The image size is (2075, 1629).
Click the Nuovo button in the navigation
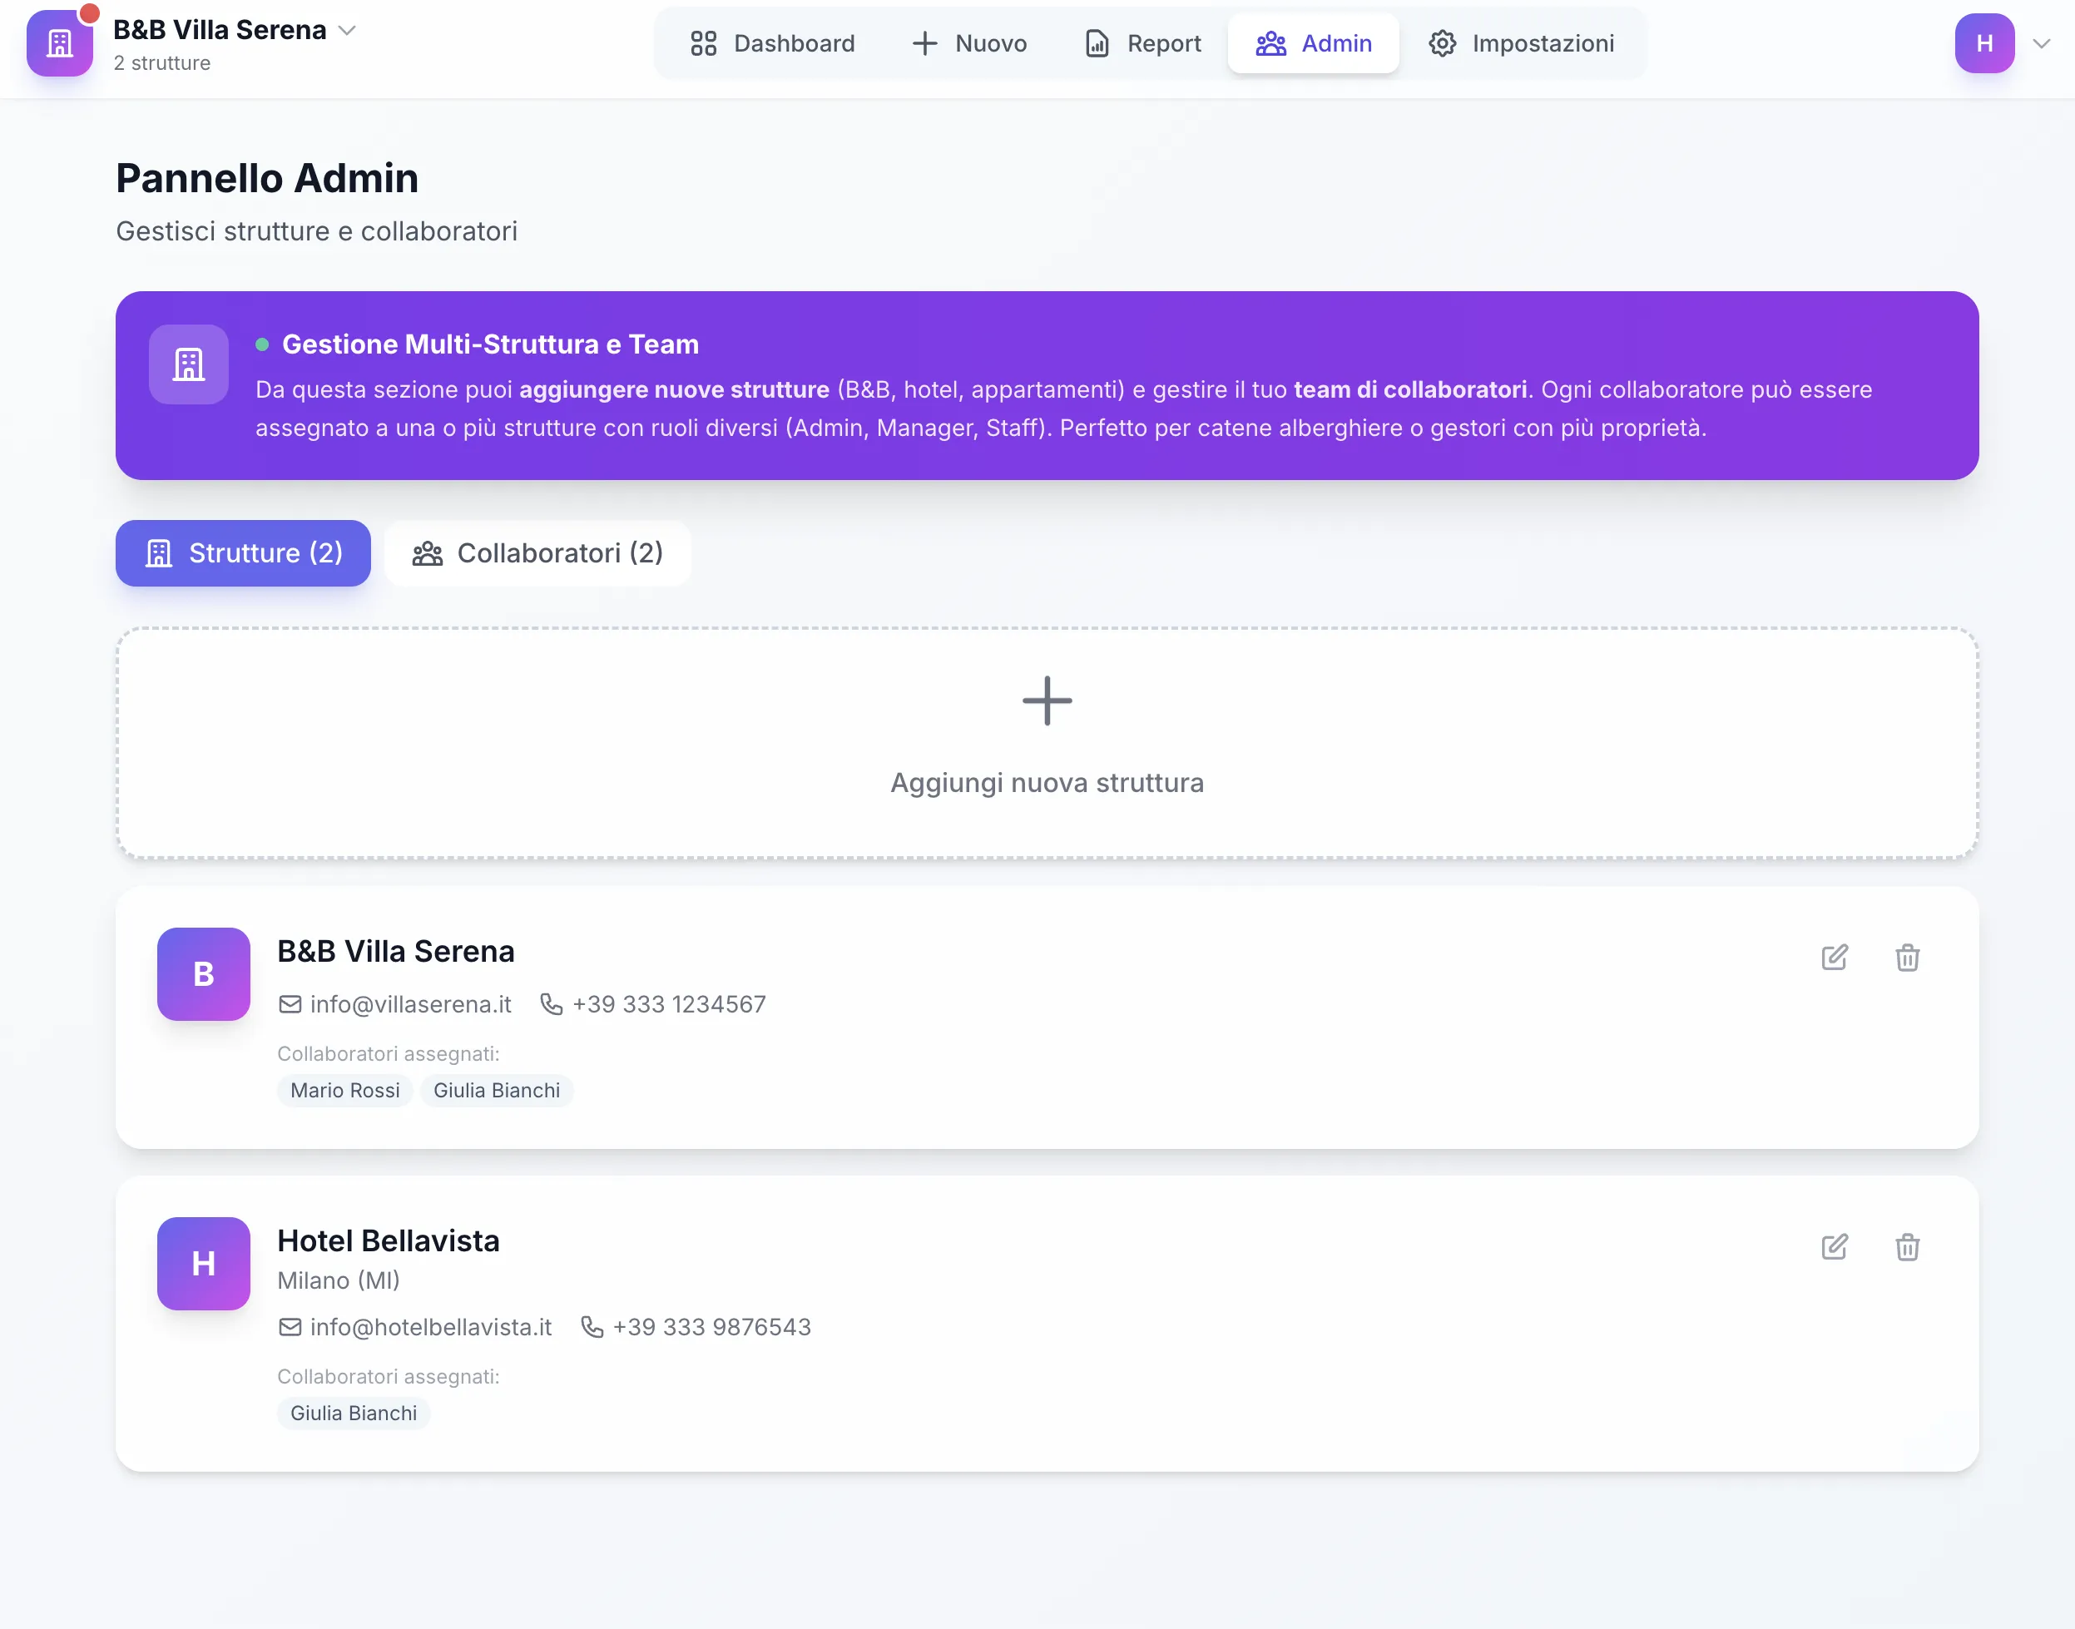coord(968,43)
